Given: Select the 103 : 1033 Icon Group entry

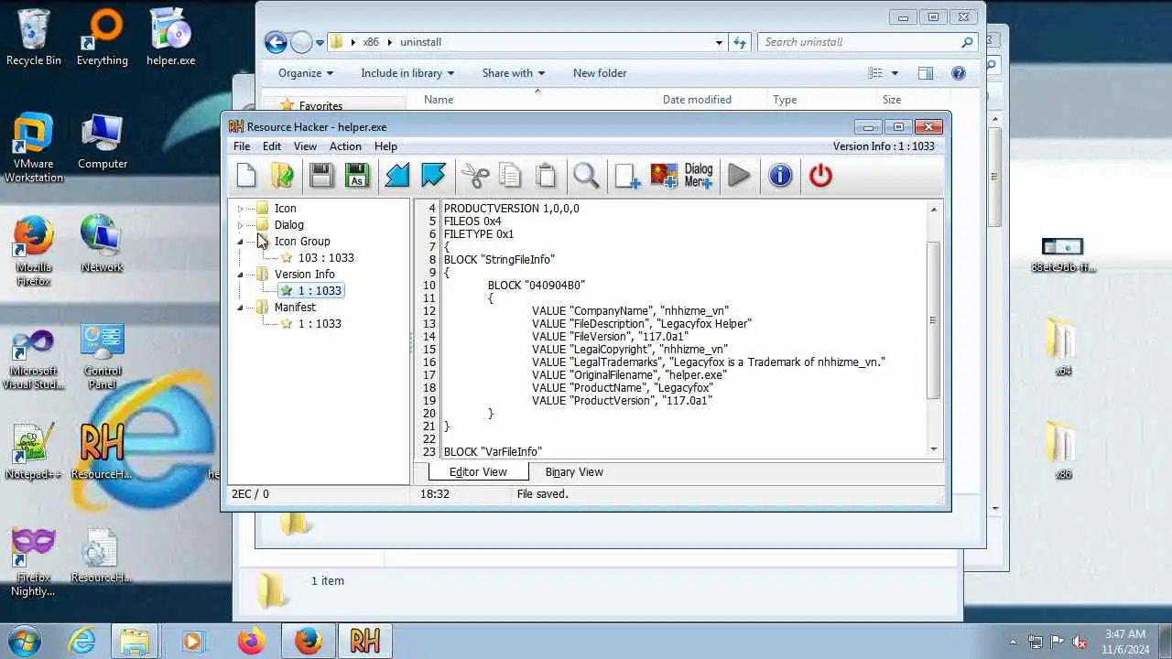Looking at the screenshot, I should 325,258.
